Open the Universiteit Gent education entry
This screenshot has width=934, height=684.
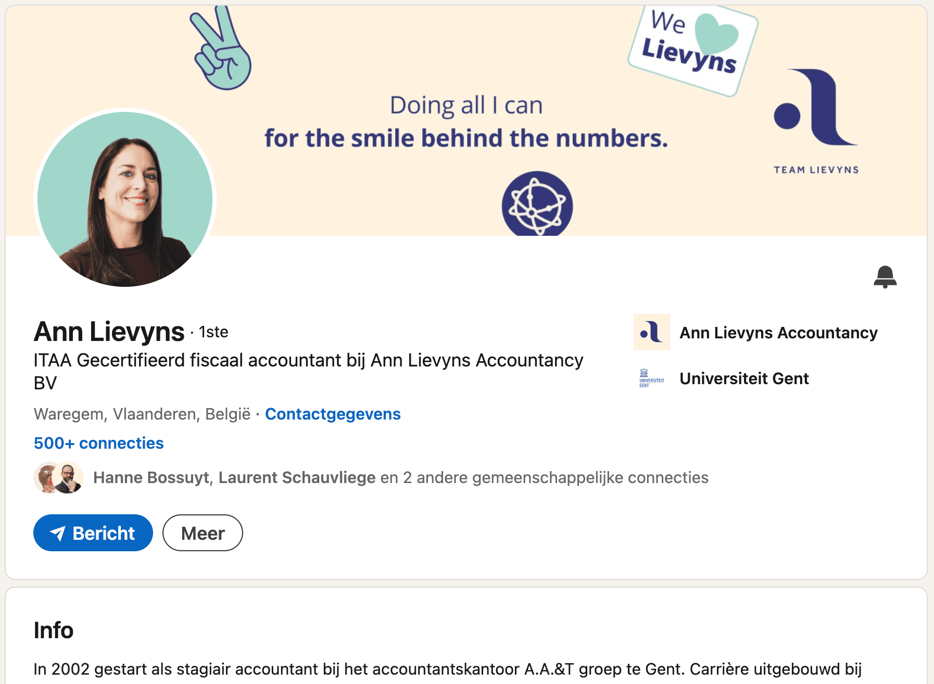pos(744,378)
